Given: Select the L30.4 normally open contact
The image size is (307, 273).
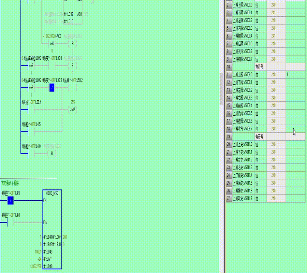Looking at the screenshot, I should [x=31, y=110].
